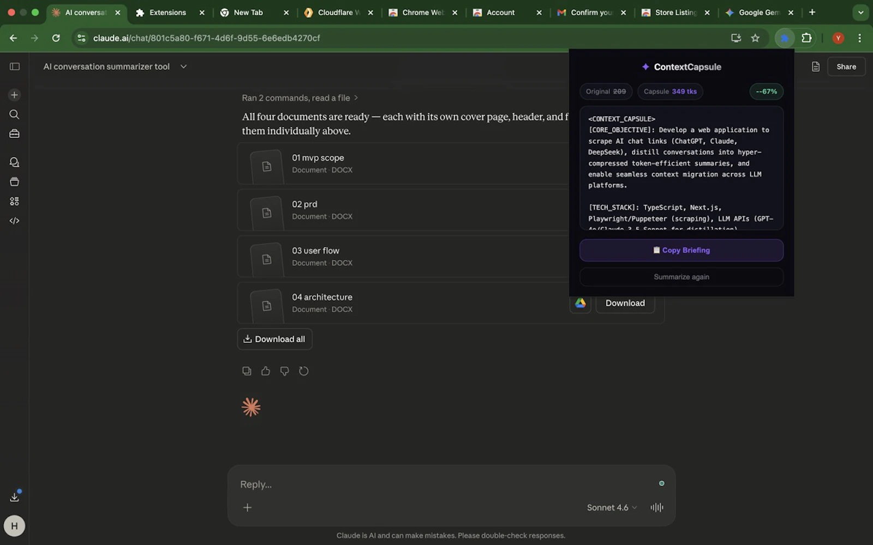Click the ContextCapsule extension icon in toolbar
The image size is (873, 545).
[x=785, y=38]
